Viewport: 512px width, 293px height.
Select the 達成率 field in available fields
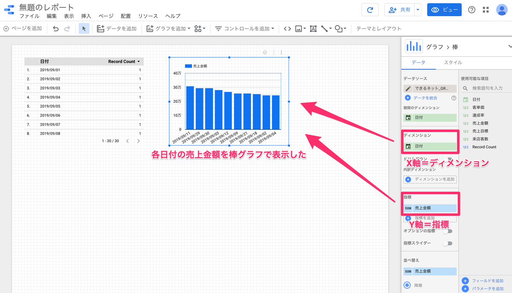[478, 116]
